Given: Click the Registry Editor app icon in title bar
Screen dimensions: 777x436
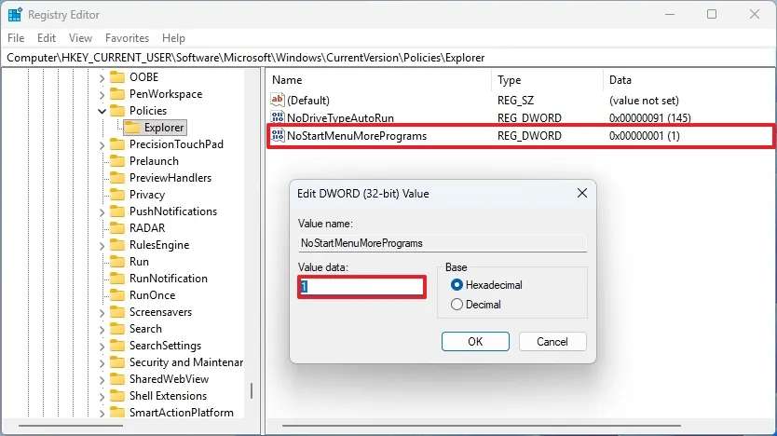Looking at the screenshot, I should 15,14.
